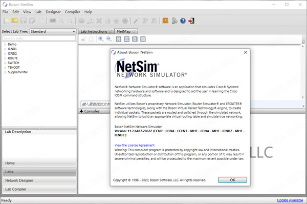The image size is (307, 204).
Task: Select the horizontal split layout icon
Action: coord(127,39)
